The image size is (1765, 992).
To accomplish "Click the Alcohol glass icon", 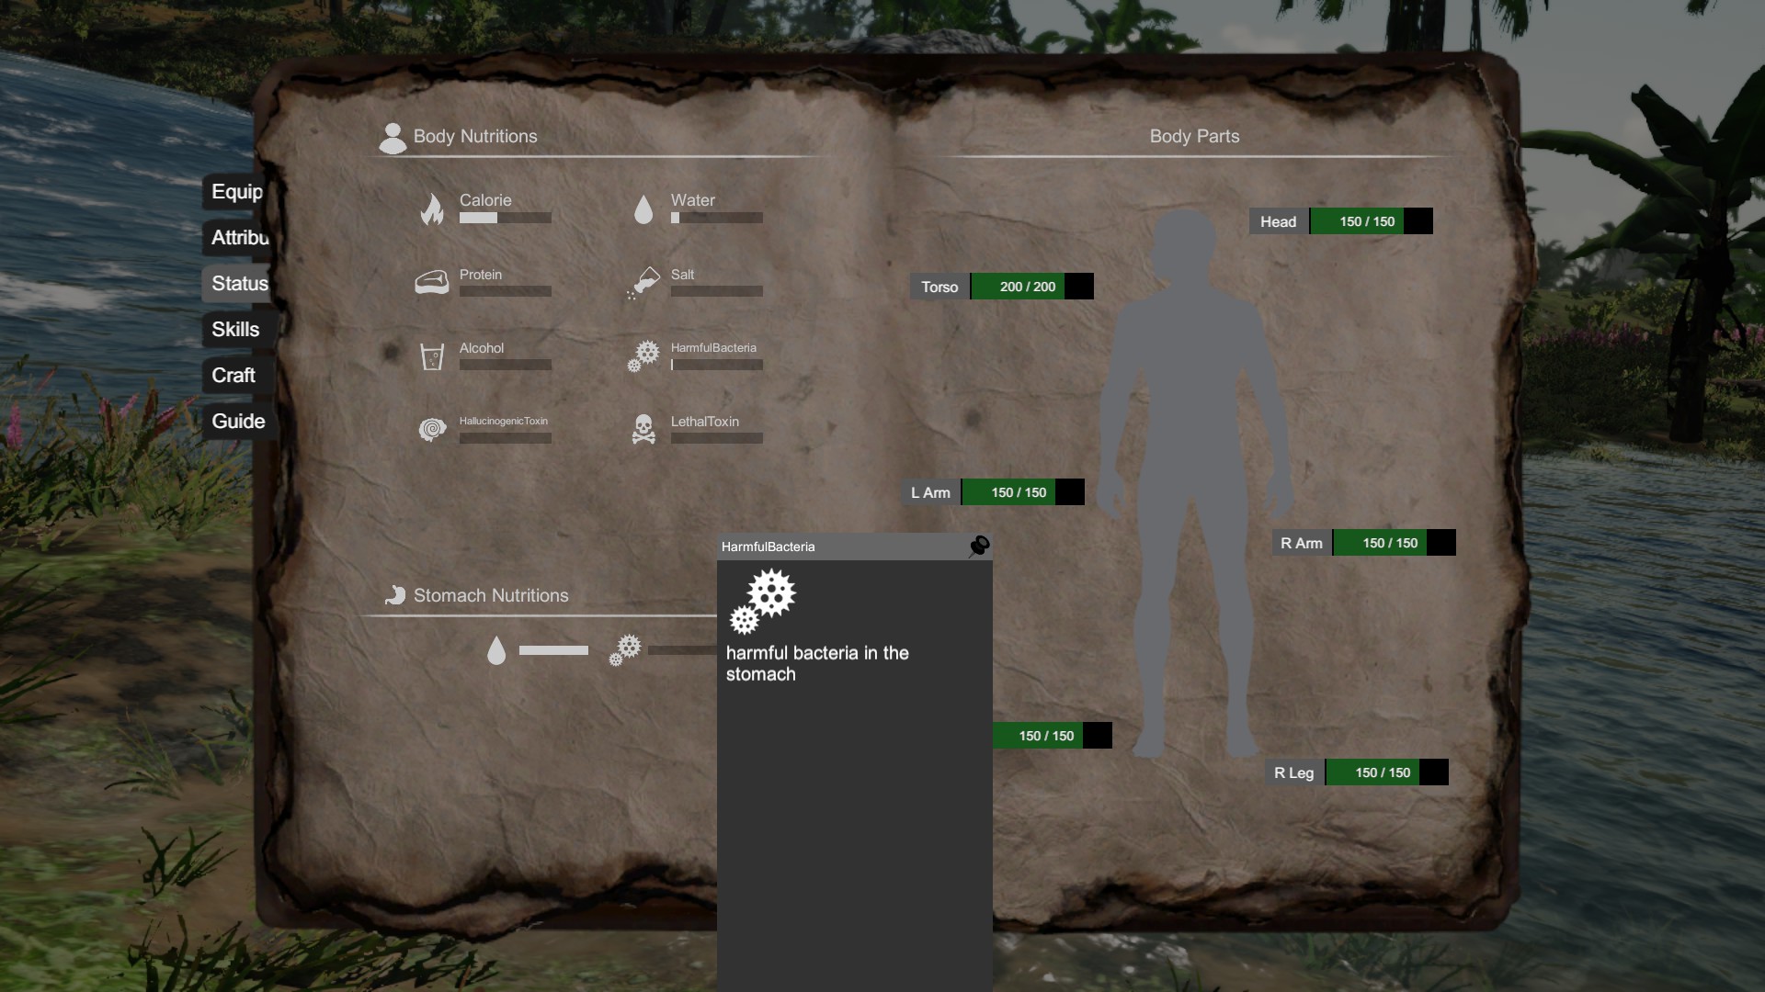I will tap(432, 355).
